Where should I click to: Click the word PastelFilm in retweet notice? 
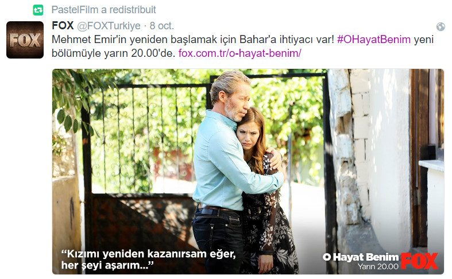75,10
